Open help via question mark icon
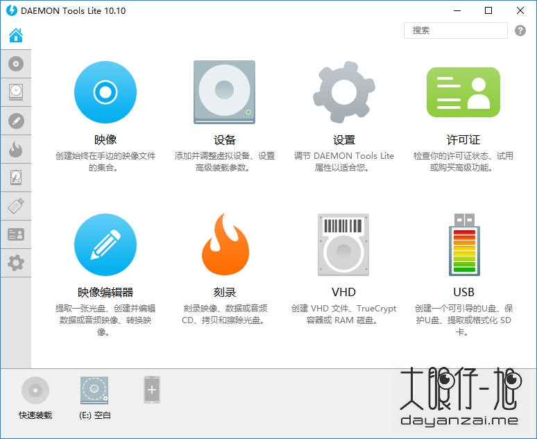Image resolution: width=537 pixels, height=439 pixels. click(x=520, y=31)
